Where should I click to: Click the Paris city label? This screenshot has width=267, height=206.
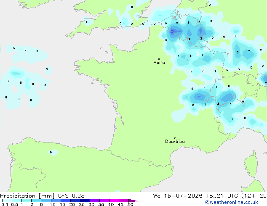click(x=159, y=63)
